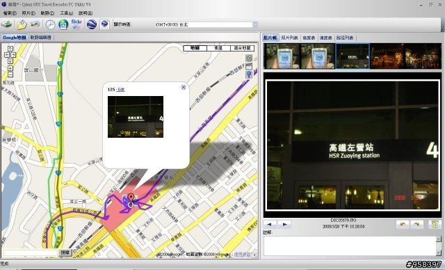Click the map search input field
This screenshot has height=270, width=445.
[x=31, y=253]
